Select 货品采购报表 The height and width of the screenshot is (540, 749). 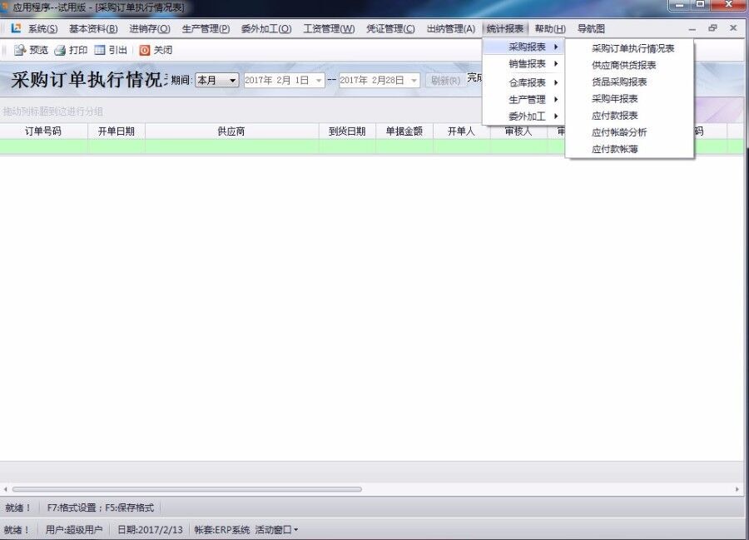(619, 82)
